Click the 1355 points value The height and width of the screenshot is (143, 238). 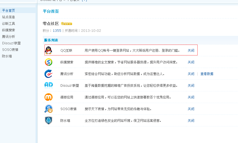click(57, 31)
